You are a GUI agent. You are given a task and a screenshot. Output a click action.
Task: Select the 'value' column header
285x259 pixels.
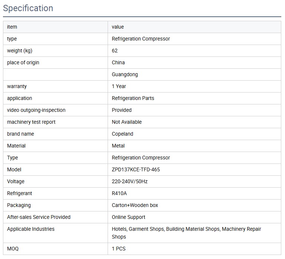[x=118, y=27]
